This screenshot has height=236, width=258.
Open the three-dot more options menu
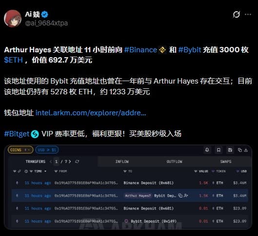(x=248, y=15)
